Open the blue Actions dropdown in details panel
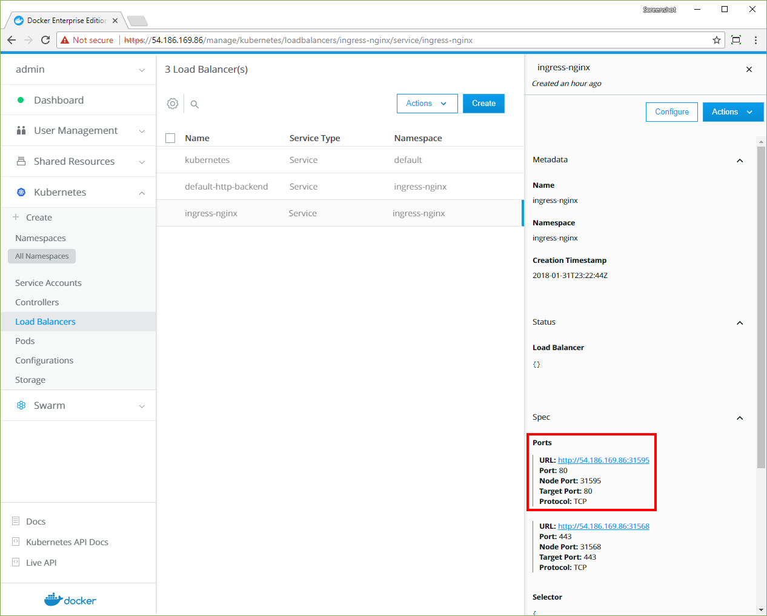Screen dimensions: 767x616 [733, 112]
